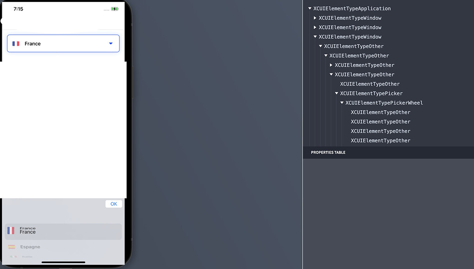Click the battery icon in phone status bar
The height and width of the screenshot is (269, 474).
(115, 9)
